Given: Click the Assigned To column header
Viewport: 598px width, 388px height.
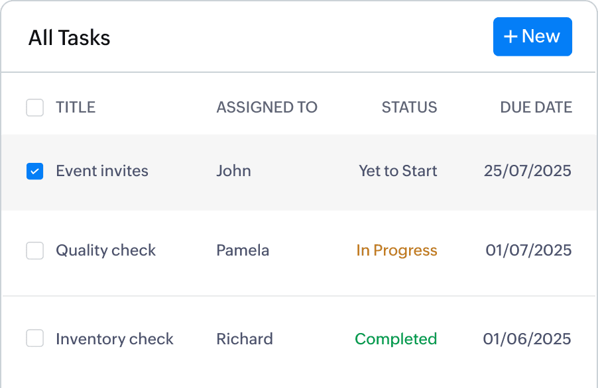Looking at the screenshot, I should (x=267, y=107).
